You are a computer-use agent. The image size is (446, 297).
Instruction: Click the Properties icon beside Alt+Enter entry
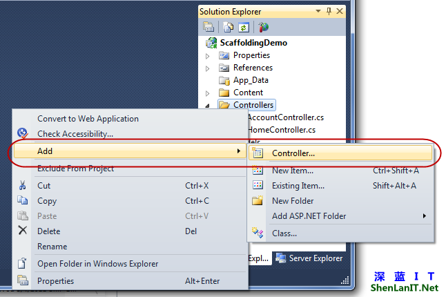point(23,280)
